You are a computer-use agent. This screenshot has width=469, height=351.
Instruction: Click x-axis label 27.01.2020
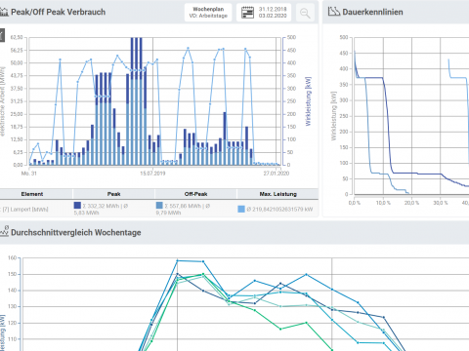click(x=277, y=174)
